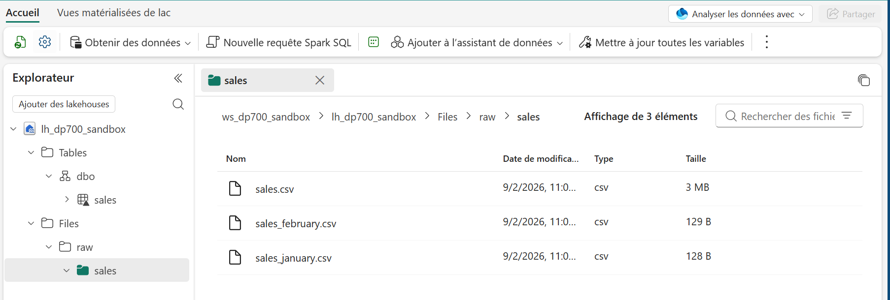The height and width of the screenshot is (300, 890).
Task: Click the sales.csv file name
Action: pyautogui.click(x=274, y=189)
